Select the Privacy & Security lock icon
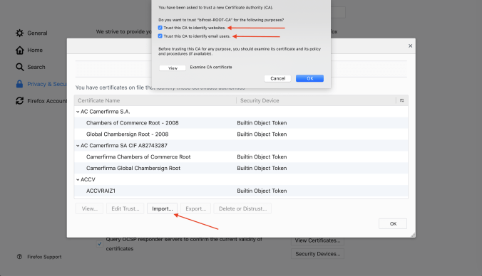482x276 pixels. (19, 84)
